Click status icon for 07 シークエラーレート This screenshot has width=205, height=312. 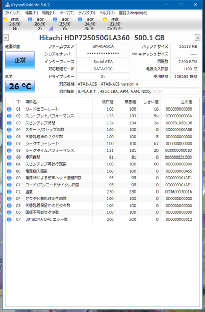[x=9, y=143]
